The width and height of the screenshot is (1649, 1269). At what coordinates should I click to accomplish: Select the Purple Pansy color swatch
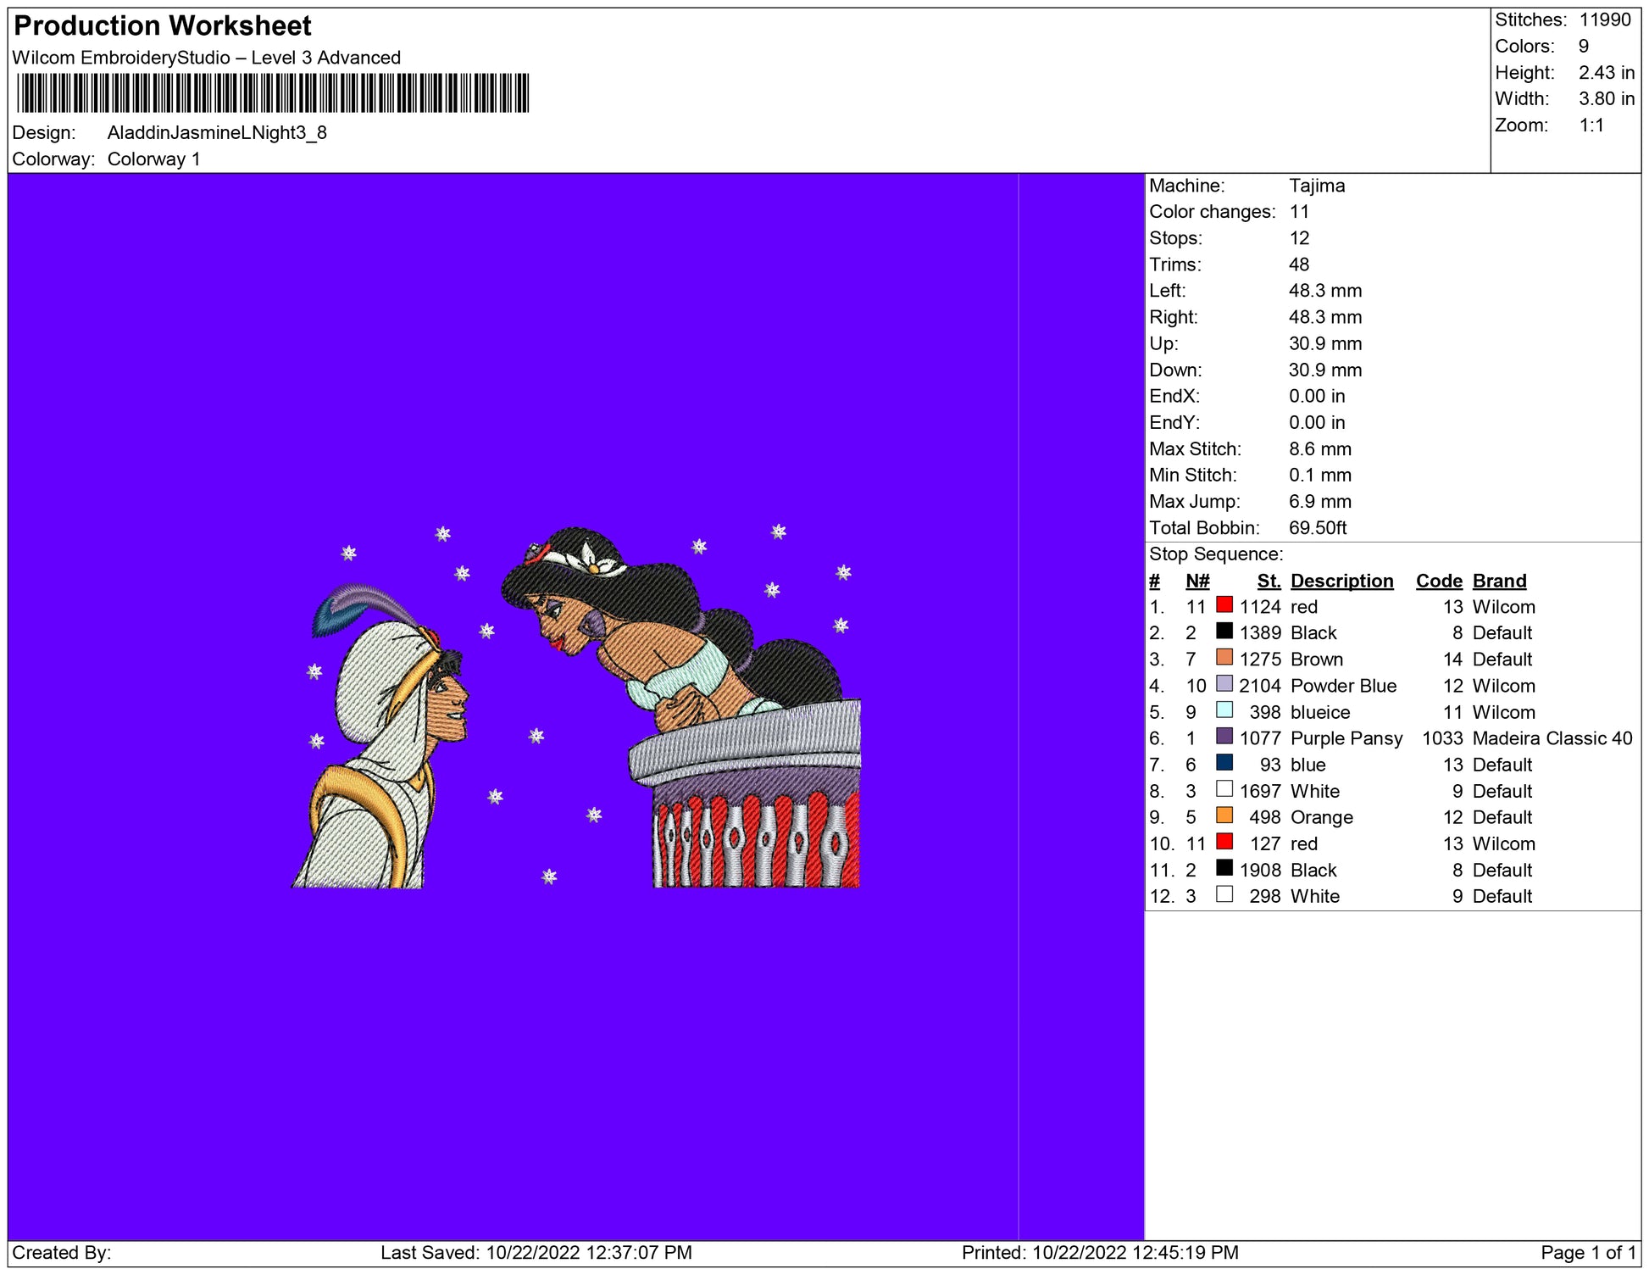(x=1224, y=737)
